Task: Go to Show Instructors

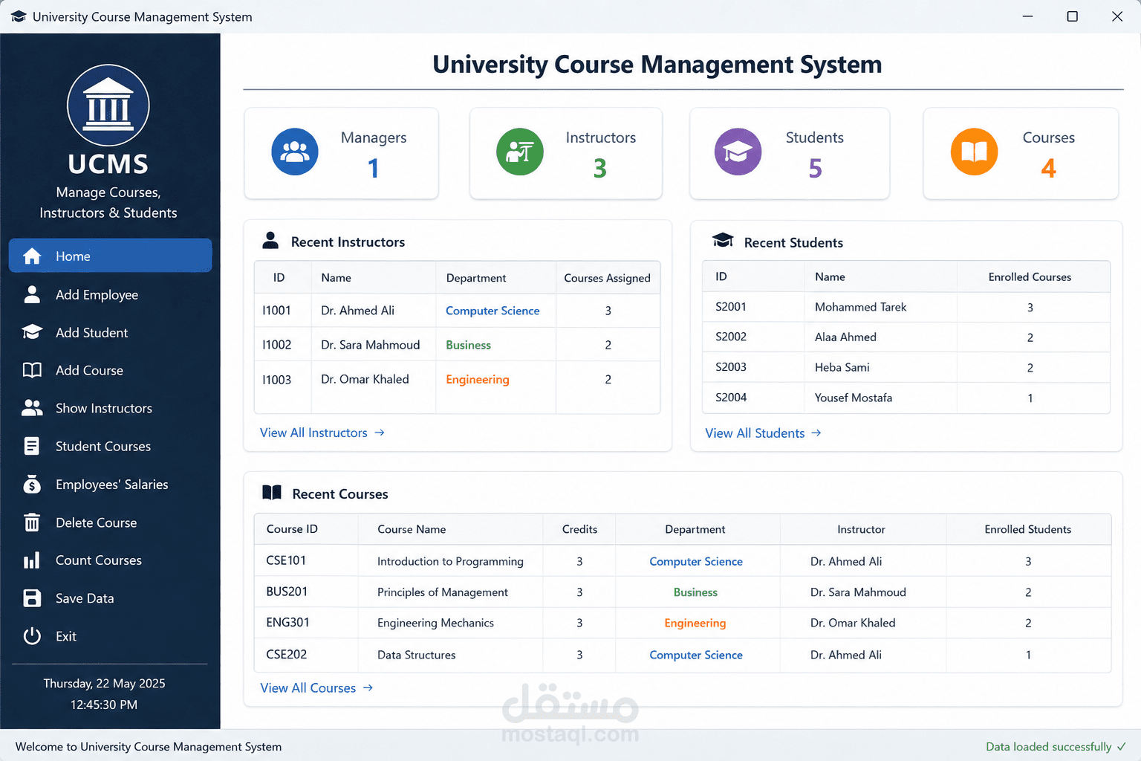Action: coord(110,408)
